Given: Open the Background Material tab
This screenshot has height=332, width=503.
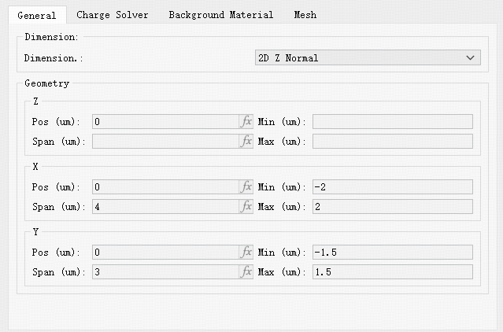Looking at the screenshot, I should pyautogui.click(x=220, y=15).
